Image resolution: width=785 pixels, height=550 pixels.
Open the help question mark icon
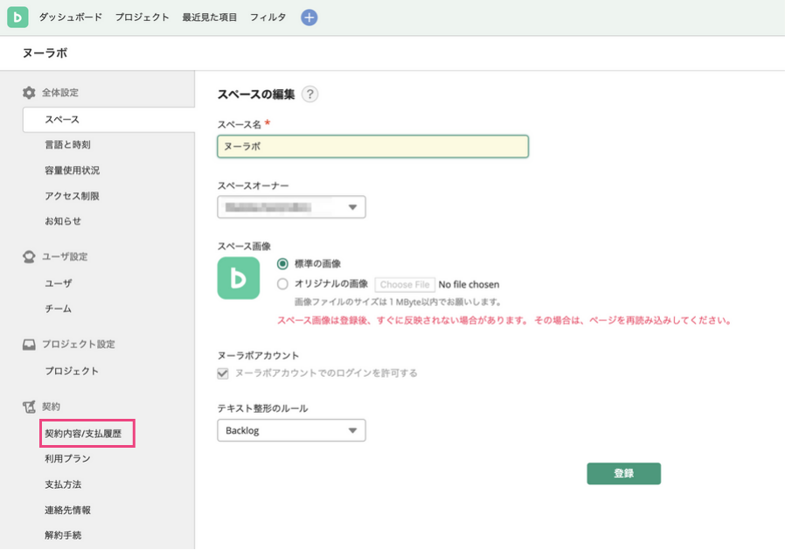pyautogui.click(x=310, y=94)
